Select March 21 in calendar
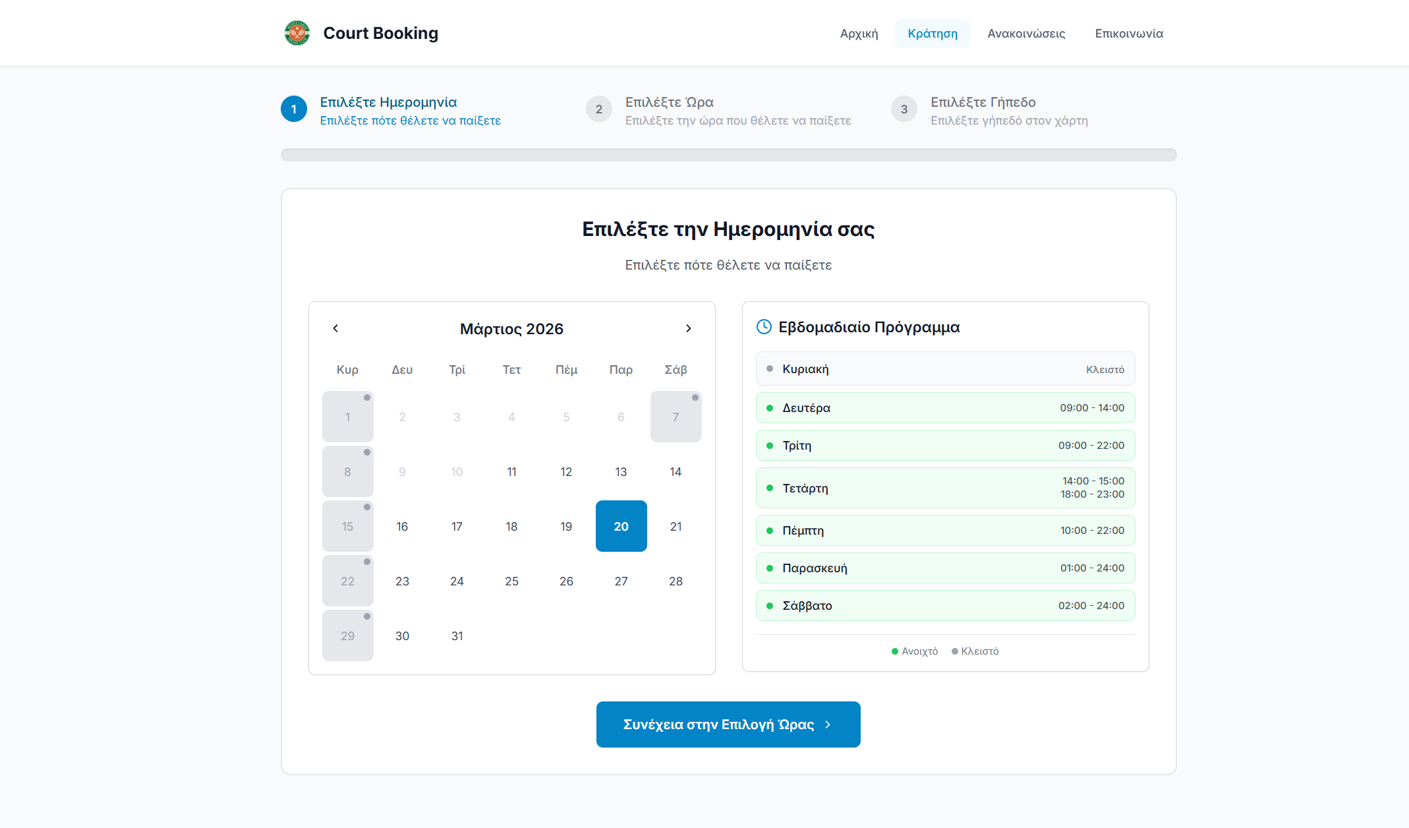 coord(676,526)
